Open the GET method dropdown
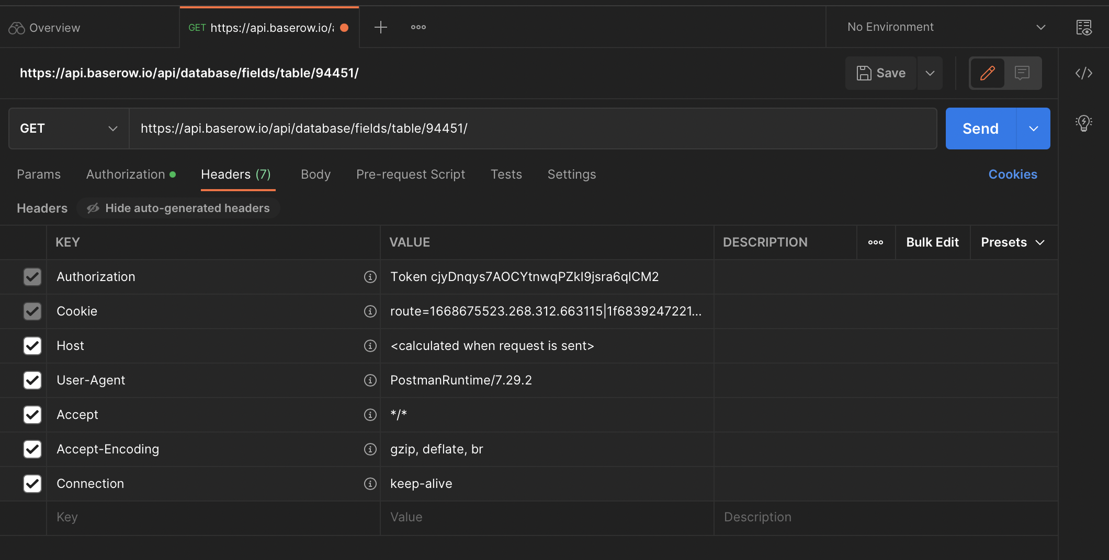 [69, 129]
